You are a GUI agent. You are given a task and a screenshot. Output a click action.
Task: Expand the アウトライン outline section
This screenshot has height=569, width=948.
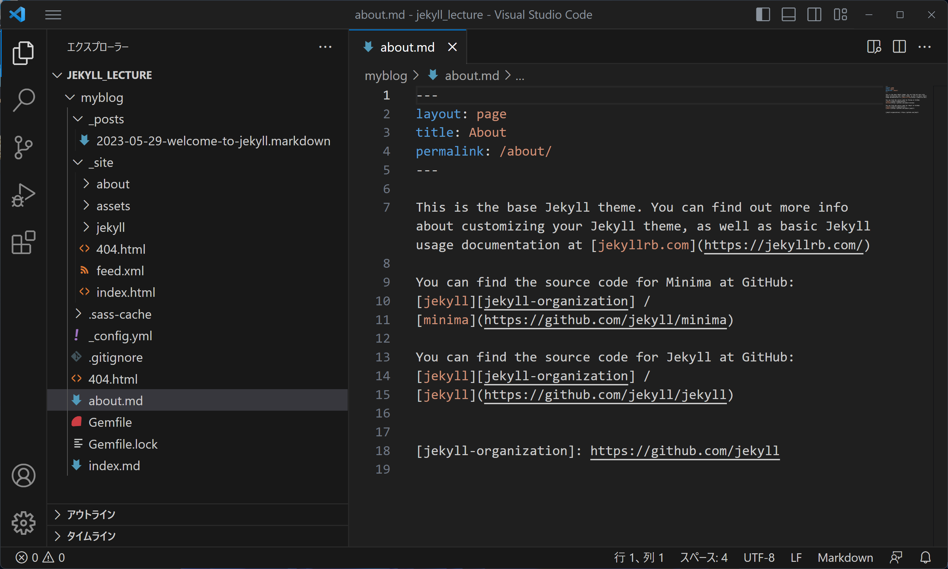(197, 515)
